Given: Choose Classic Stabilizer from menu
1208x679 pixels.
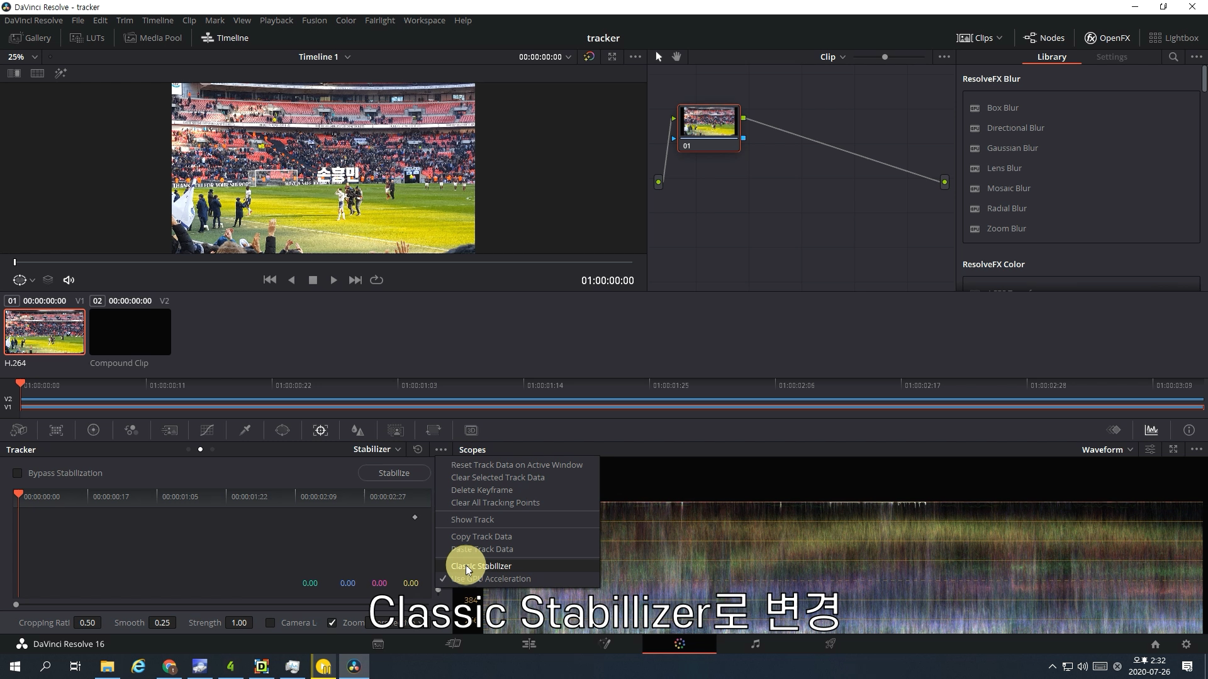Looking at the screenshot, I should click(x=481, y=566).
